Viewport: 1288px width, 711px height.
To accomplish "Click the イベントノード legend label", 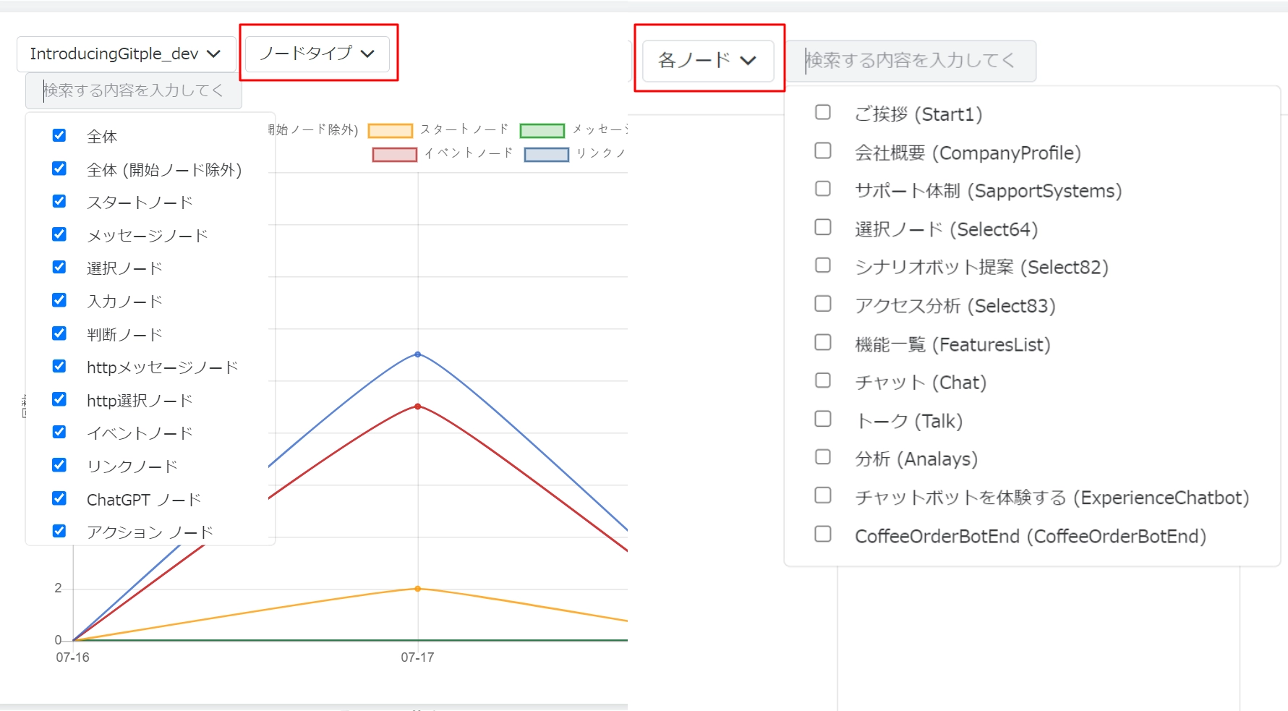I will click(469, 153).
